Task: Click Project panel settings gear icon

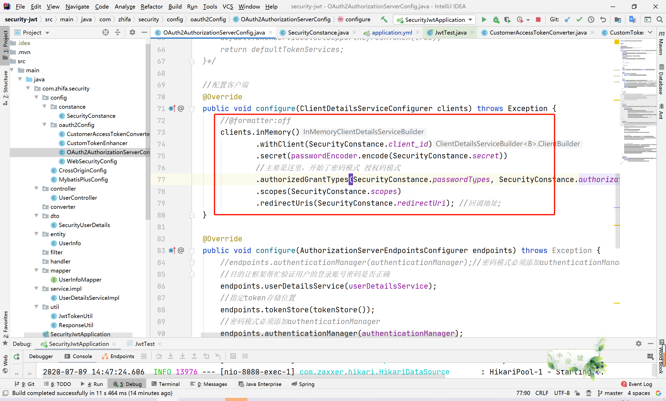Action: (132, 33)
